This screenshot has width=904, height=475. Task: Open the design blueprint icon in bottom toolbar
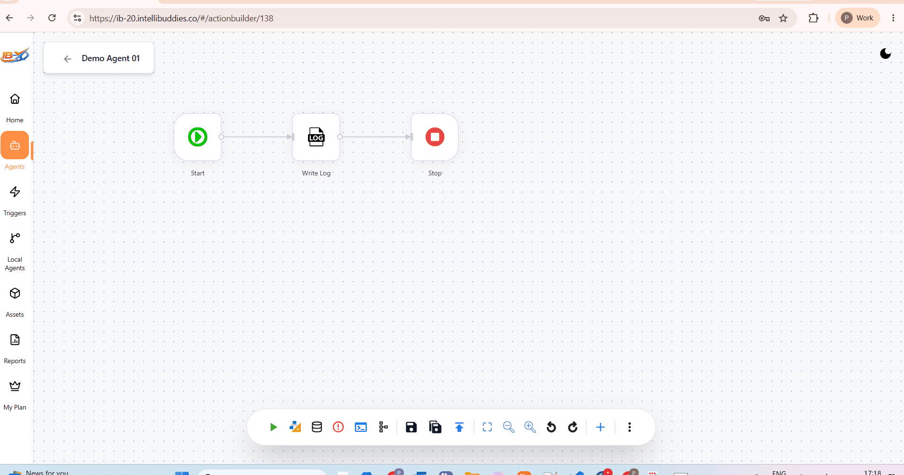coord(295,427)
